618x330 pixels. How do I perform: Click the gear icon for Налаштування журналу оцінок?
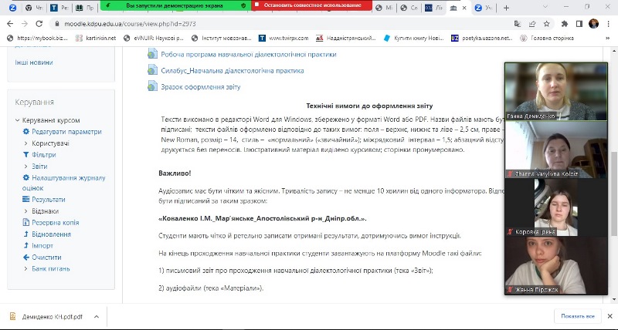click(26, 177)
